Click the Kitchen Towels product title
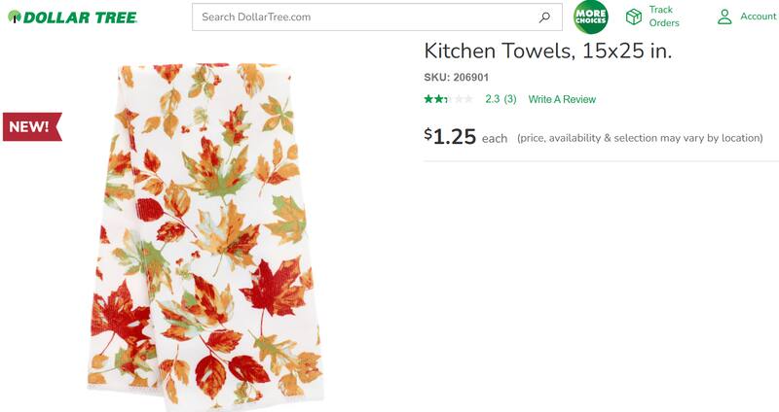Viewport: 779px width, 412px height. click(547, 51)
